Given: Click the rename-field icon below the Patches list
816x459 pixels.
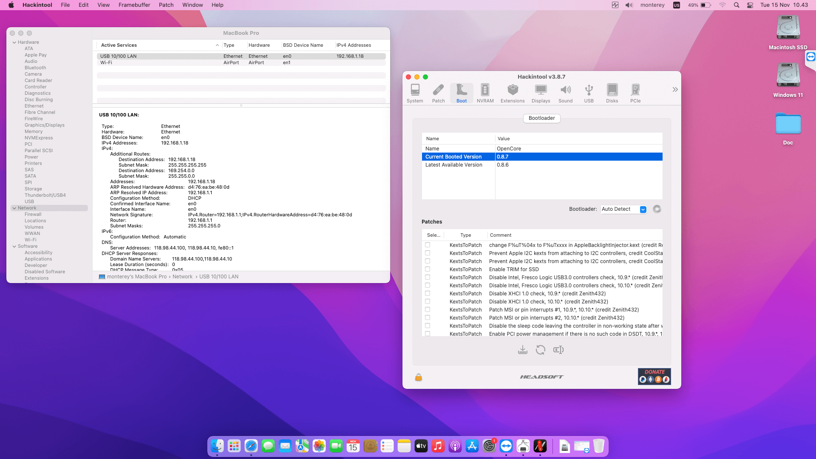Looking at the screenshot, I should pos(558,350).
